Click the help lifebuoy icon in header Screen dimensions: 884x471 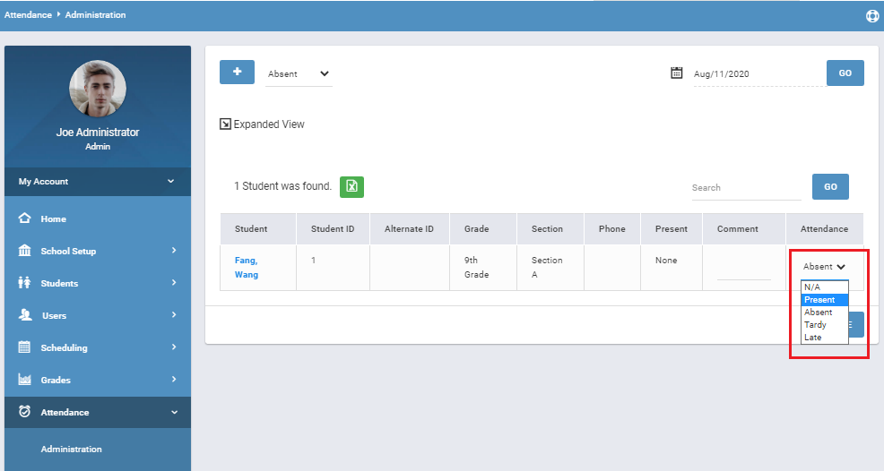872,16
